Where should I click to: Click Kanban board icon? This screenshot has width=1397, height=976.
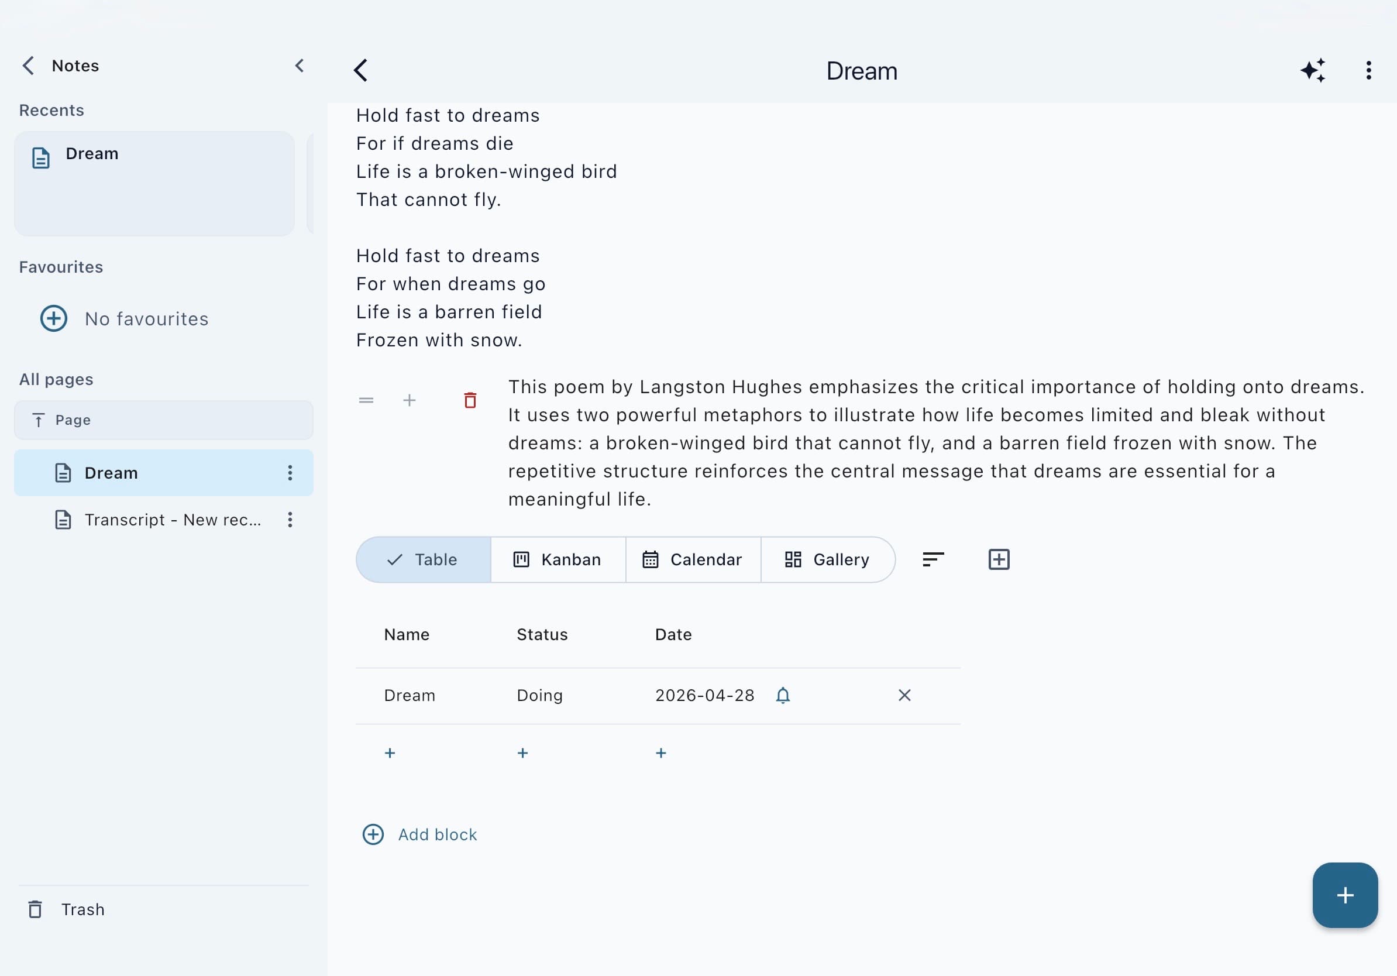click(521, 560)
